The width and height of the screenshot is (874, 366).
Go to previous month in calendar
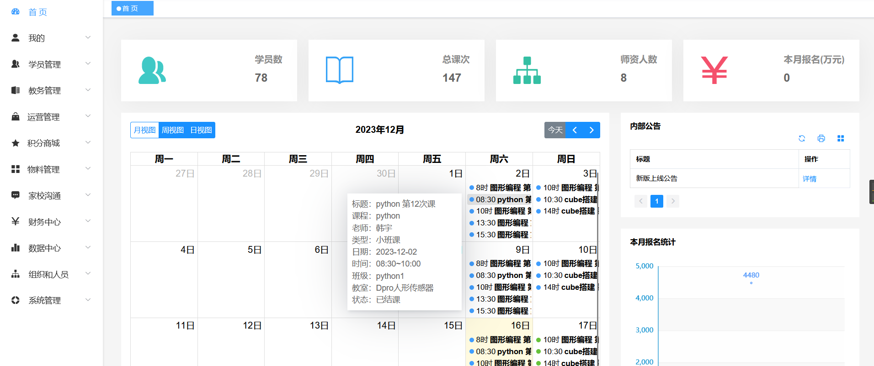575,130
